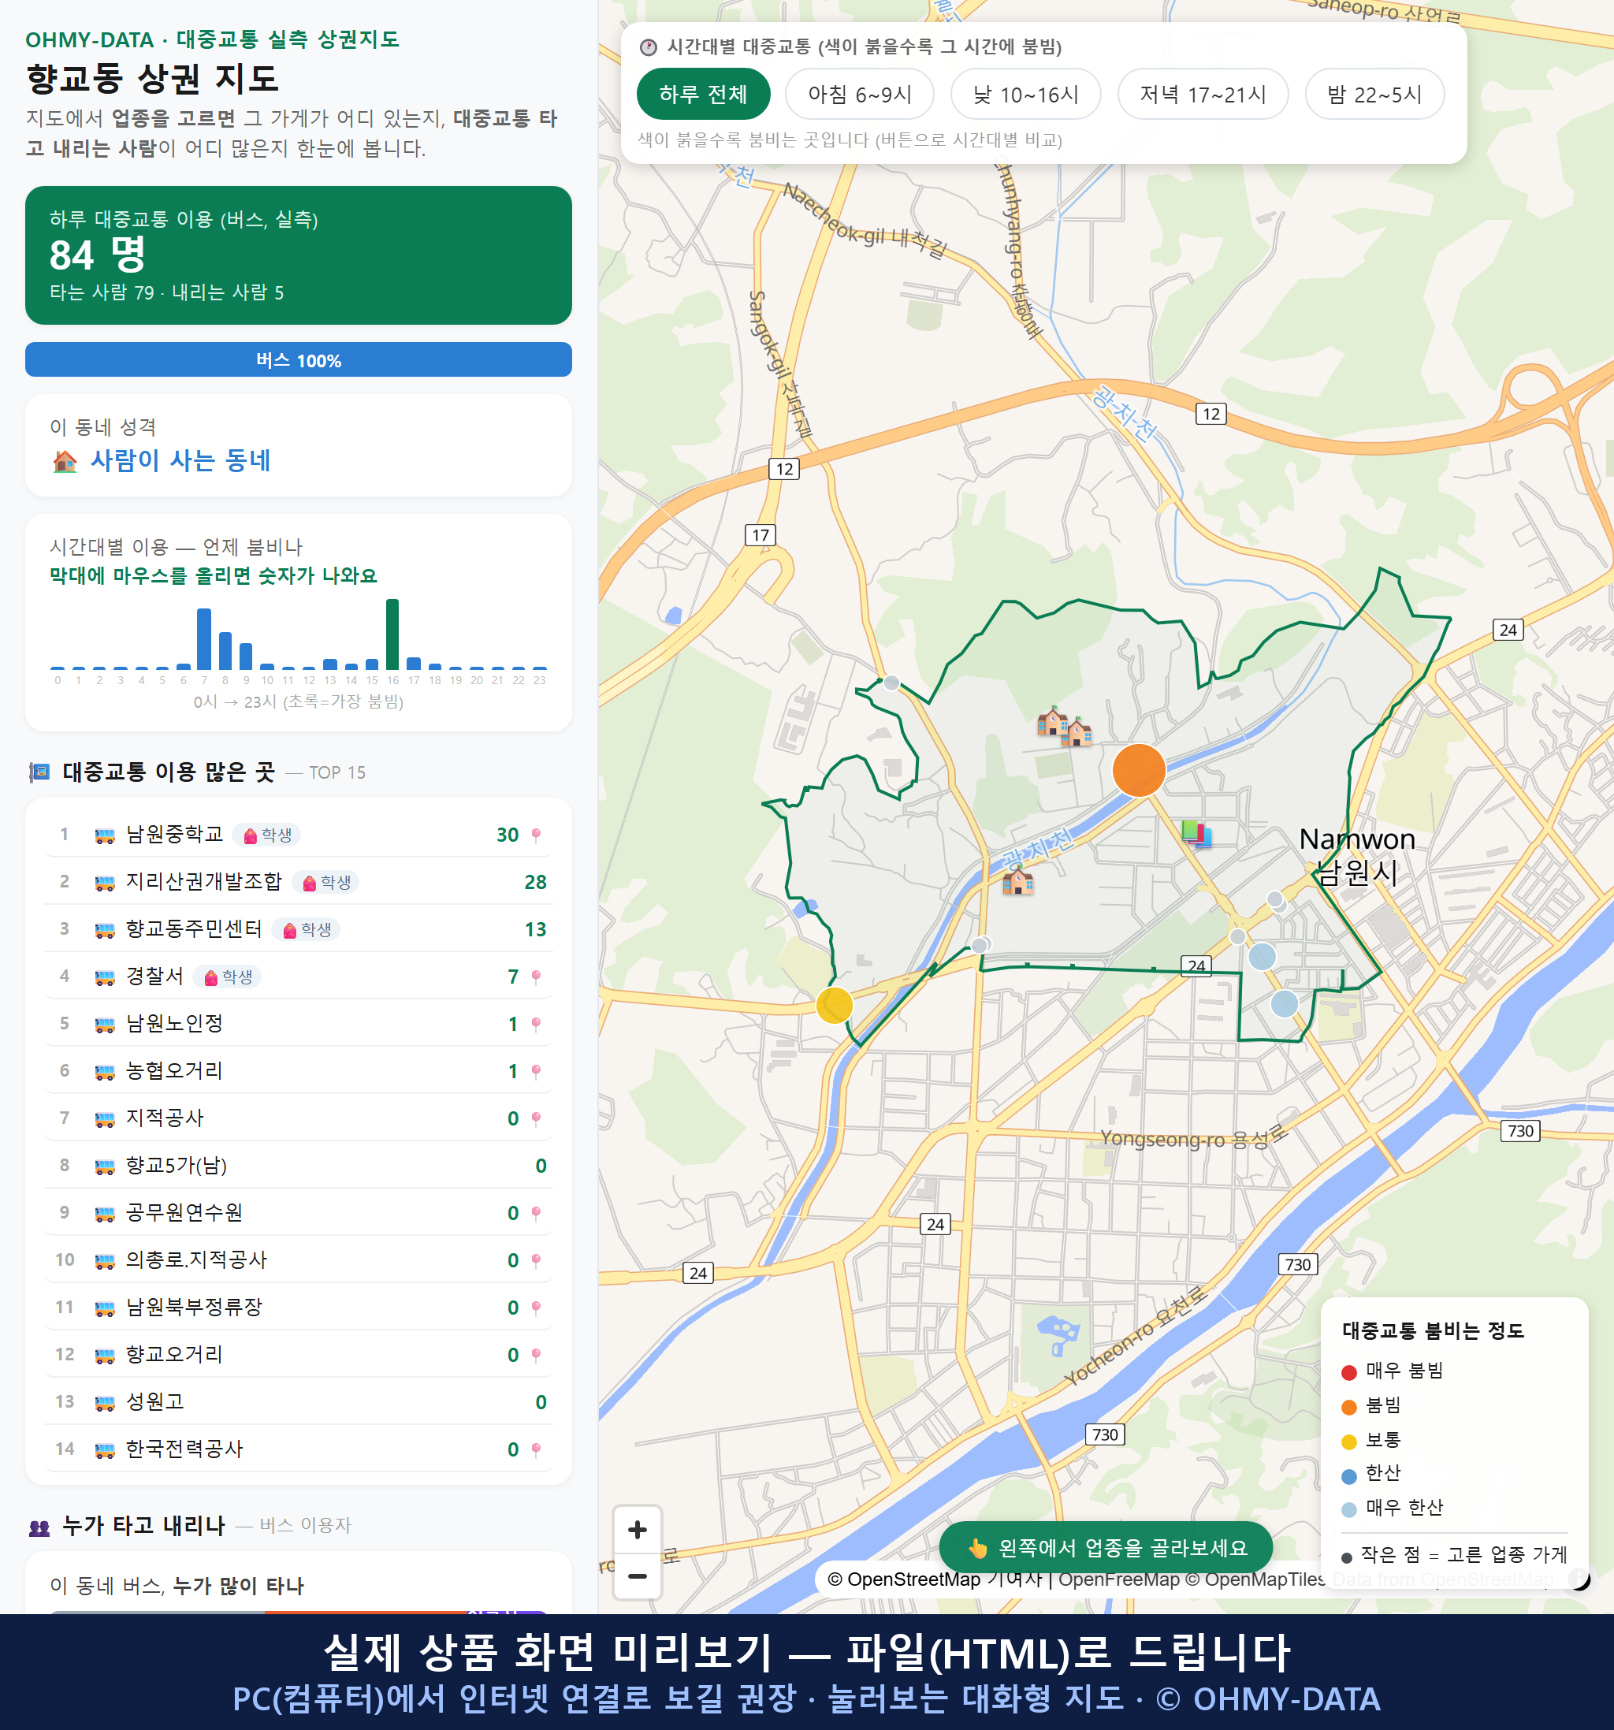Click the pin icon on 남원노인정 row

(536, 1025)
